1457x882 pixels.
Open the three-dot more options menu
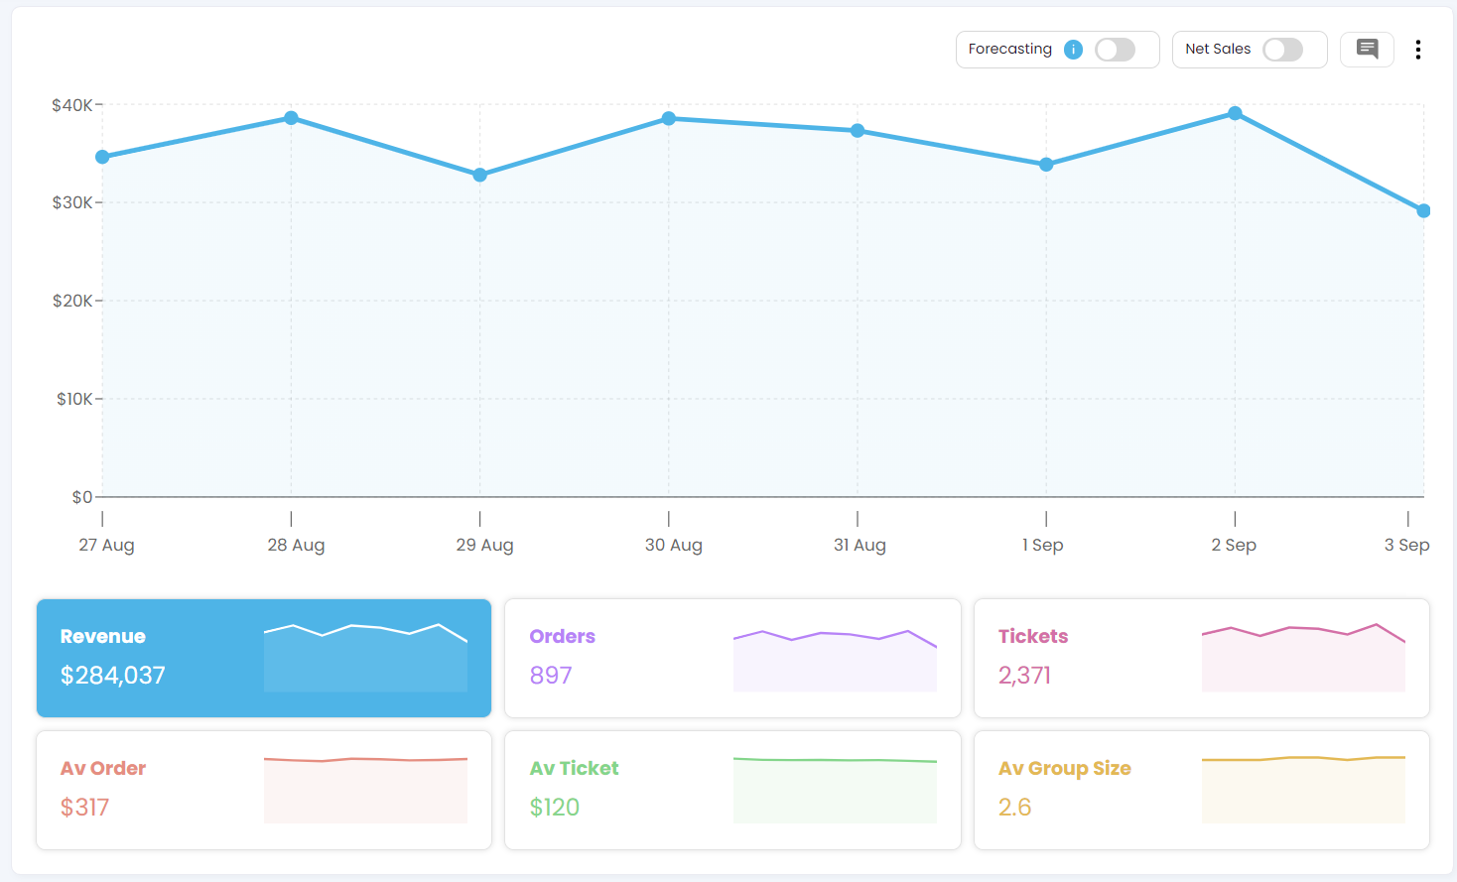[x=1417, y=50]
